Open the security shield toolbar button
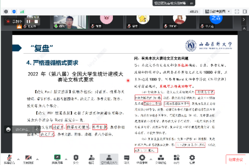 tap(76, 159)
